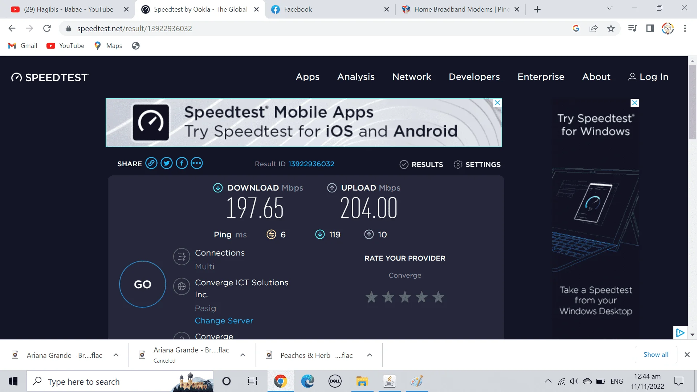Screen dimensions: 697x392
Task: Open the Chrome share page icon
Action: click(594, 28)
